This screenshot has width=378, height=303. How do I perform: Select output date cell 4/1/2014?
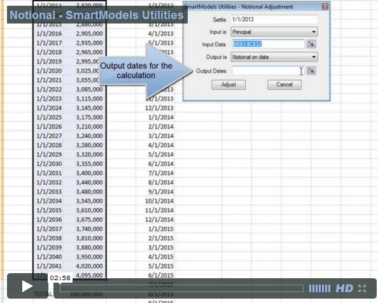[155, 145]
